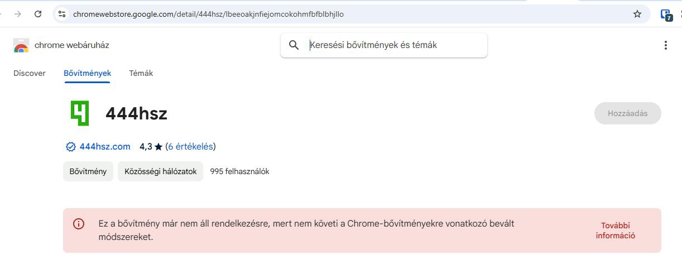Click the verified publisher badge icon
Image resolution: width=682 pixels, height=269 pixels.
point(71,147)
